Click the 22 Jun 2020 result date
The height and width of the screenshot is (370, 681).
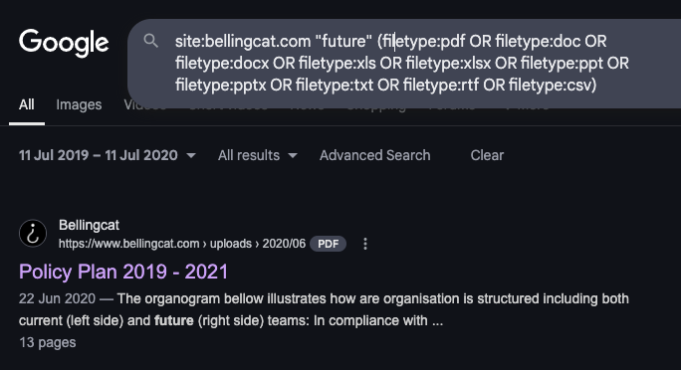[x=57, y=298]
